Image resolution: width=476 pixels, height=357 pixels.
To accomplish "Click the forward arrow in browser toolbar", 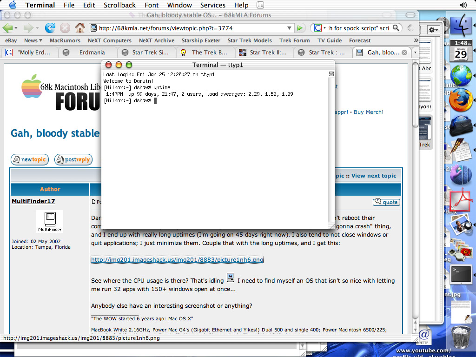I will tap(28, 28).
